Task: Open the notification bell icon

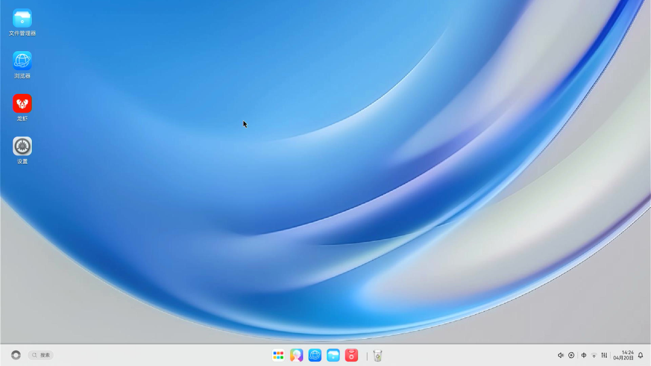Action: click(641, 355)
